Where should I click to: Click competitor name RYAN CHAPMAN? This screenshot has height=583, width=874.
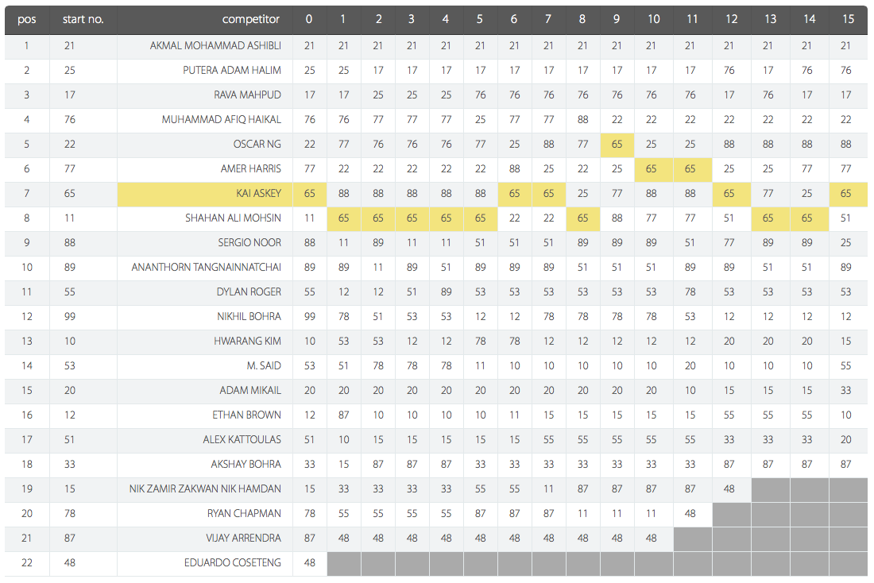coord(244,513)
